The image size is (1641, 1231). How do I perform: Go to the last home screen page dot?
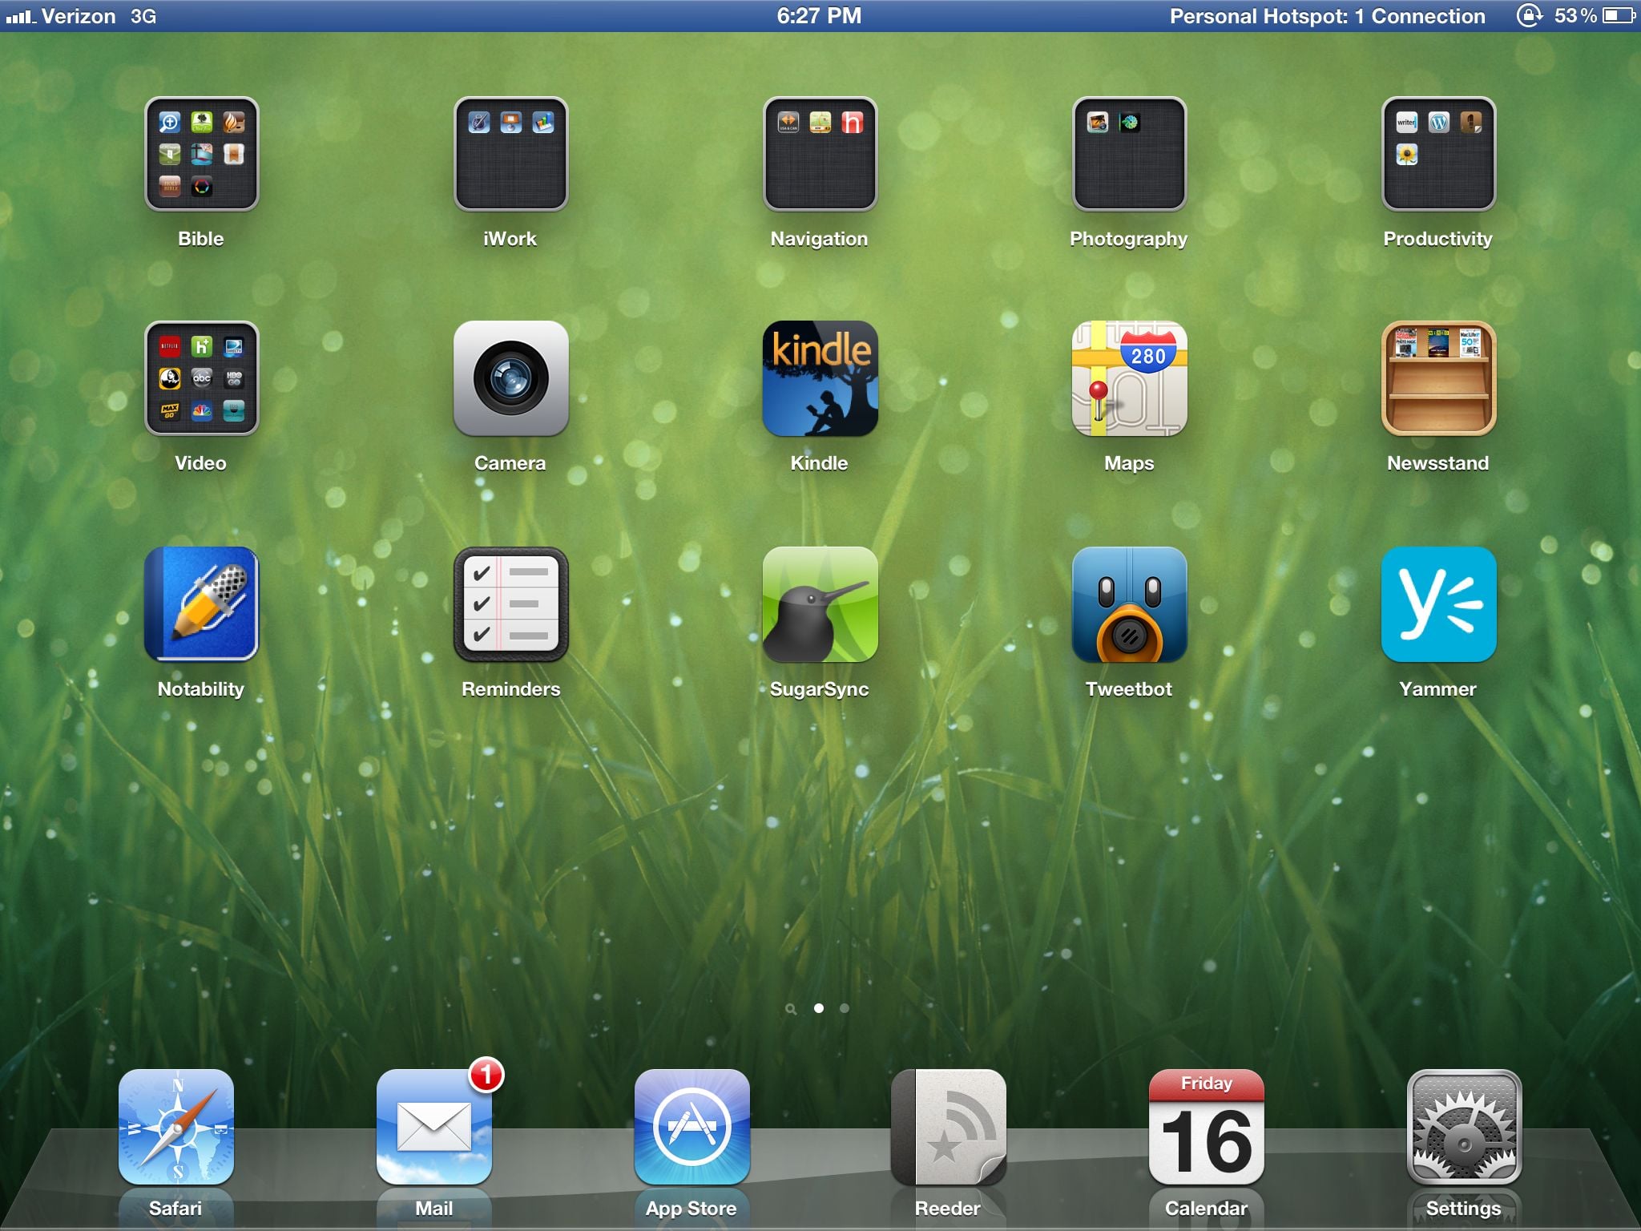844,1008
